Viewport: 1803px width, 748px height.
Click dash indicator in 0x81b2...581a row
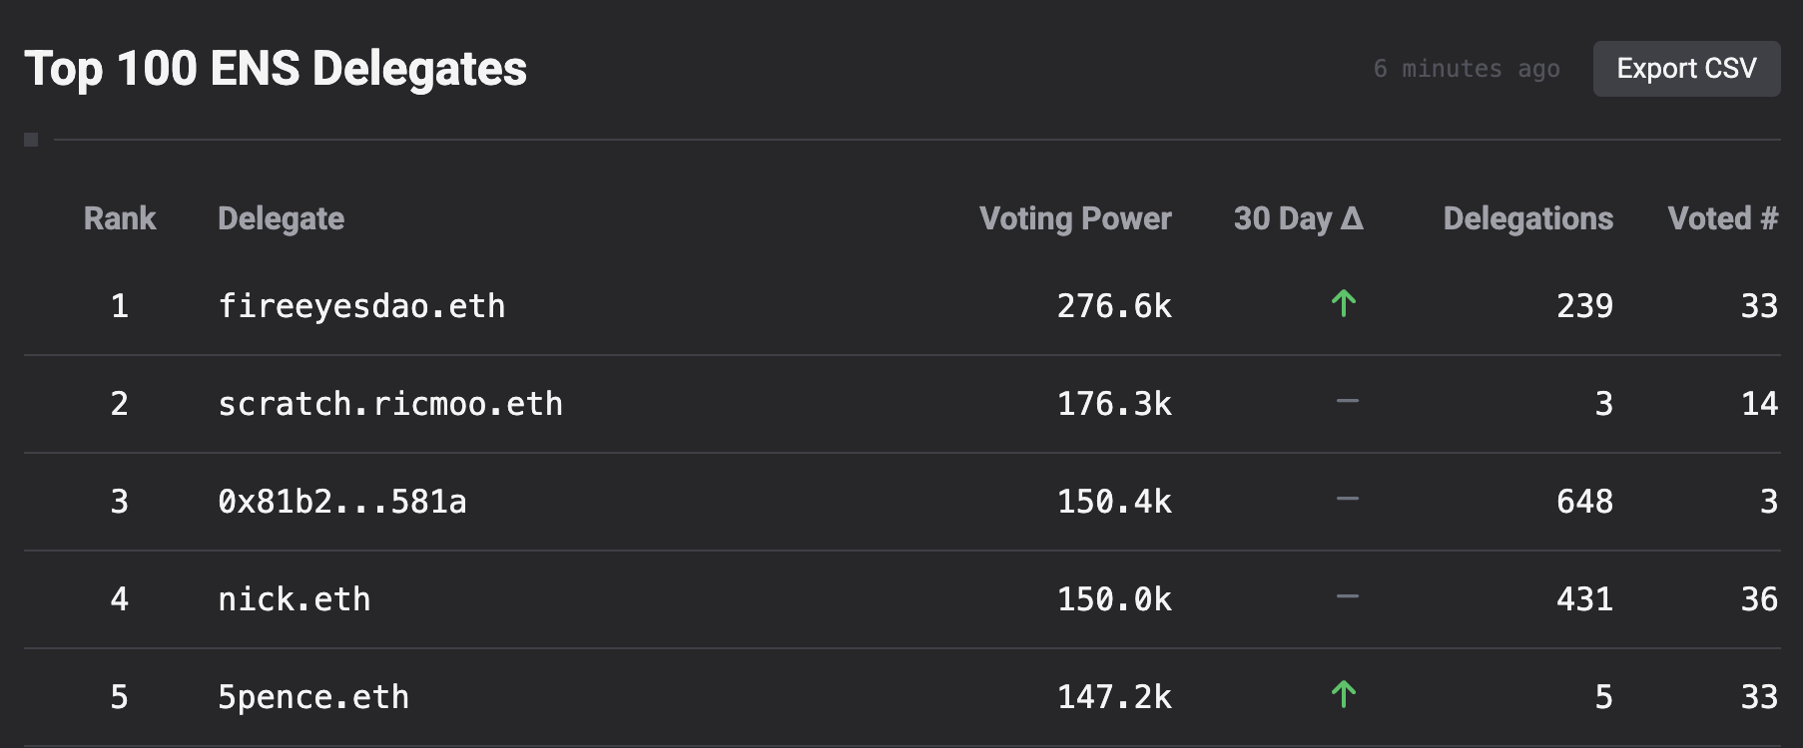pyautogui.click(x=1347, y=499)
